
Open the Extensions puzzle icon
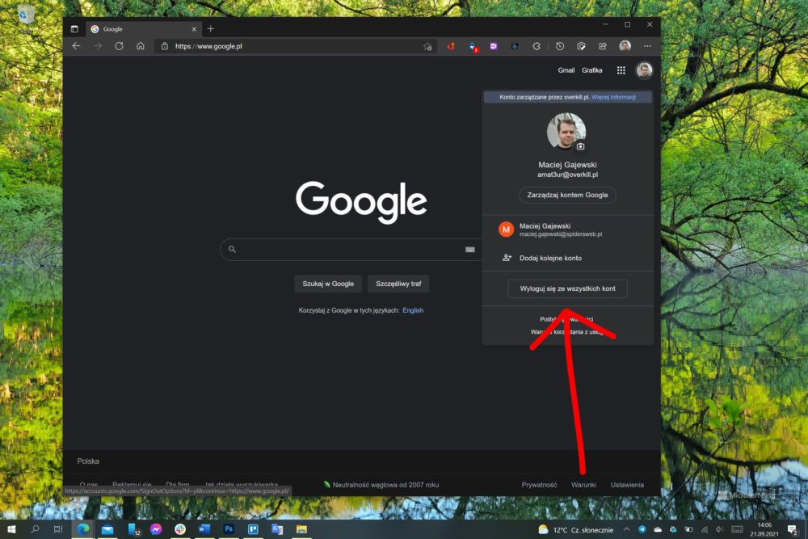click(537, 46)
